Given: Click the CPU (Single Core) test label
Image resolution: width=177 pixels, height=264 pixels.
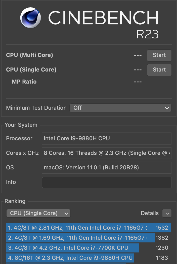Looking at the screenshot, I should pos(31,70).
